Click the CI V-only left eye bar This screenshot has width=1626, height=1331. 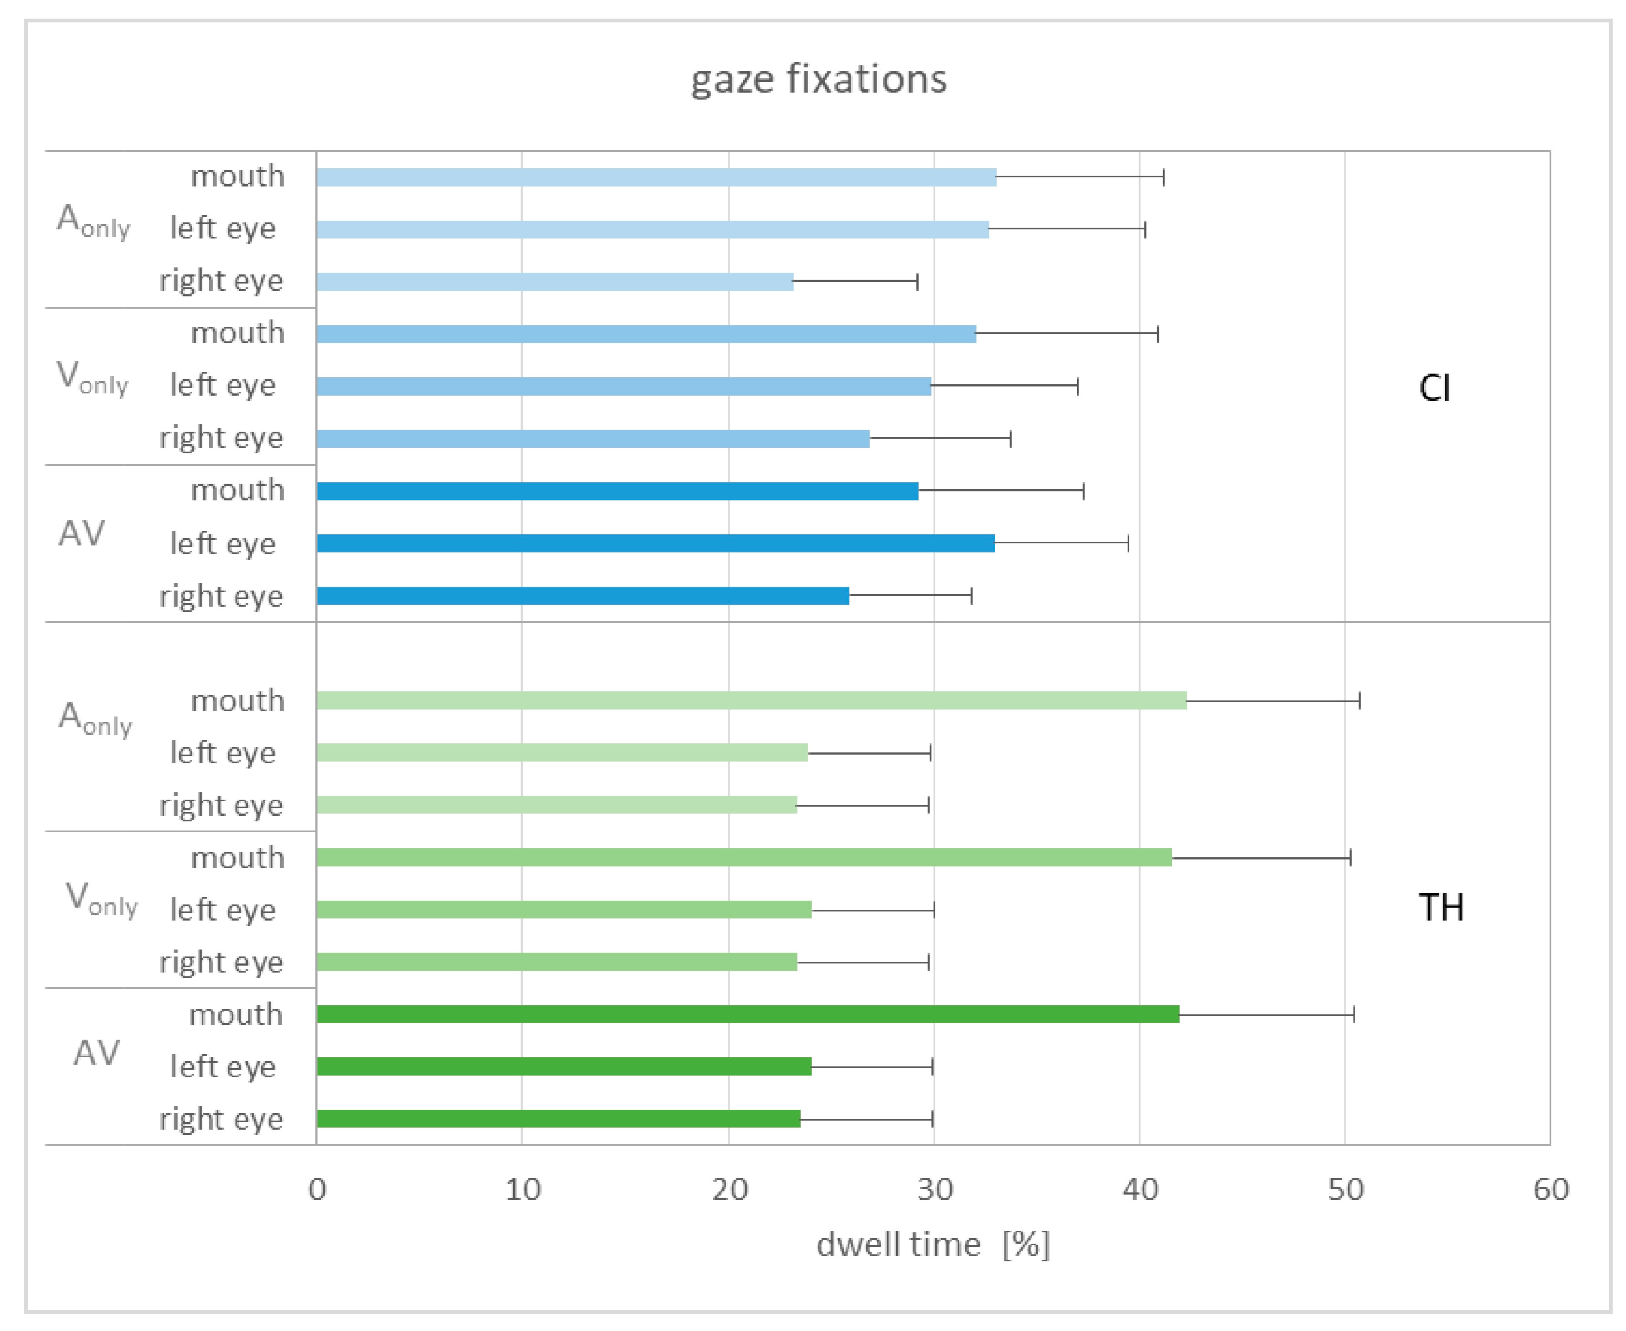coord(623,386)
